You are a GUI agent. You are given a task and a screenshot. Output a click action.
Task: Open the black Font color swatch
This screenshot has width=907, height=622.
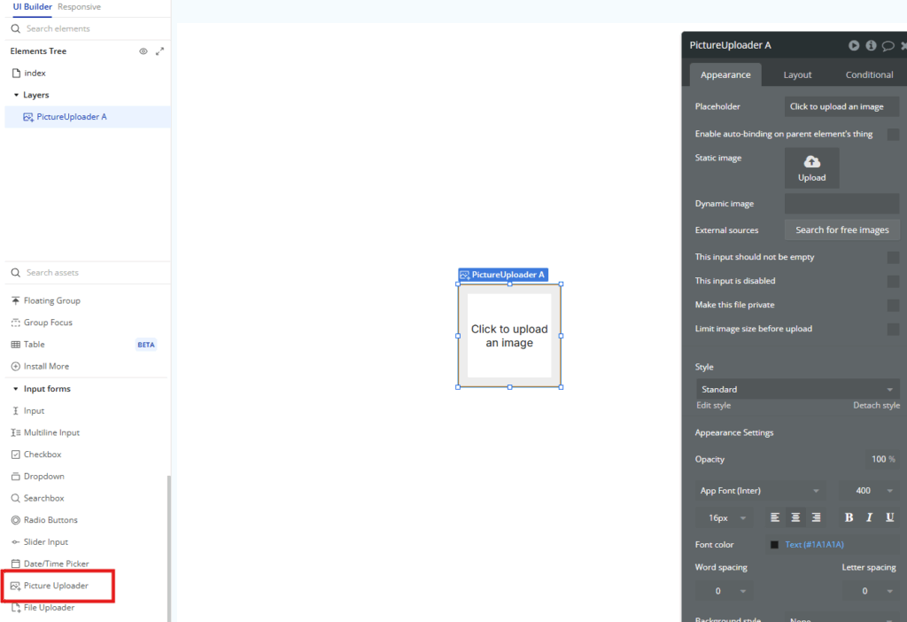pos(774,545)
